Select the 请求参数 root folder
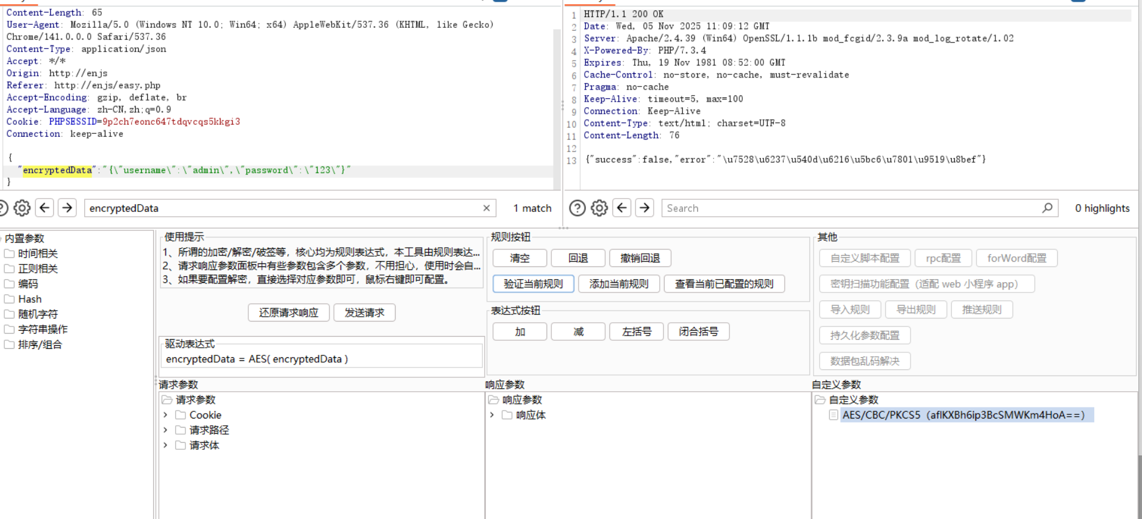1142x519 pixels. tap(189, 400)
